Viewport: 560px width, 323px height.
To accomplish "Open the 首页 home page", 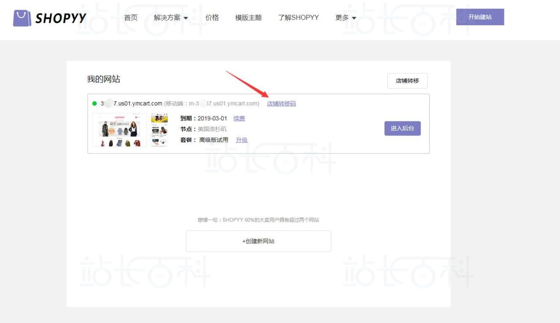I will click(x=131, y=18).
